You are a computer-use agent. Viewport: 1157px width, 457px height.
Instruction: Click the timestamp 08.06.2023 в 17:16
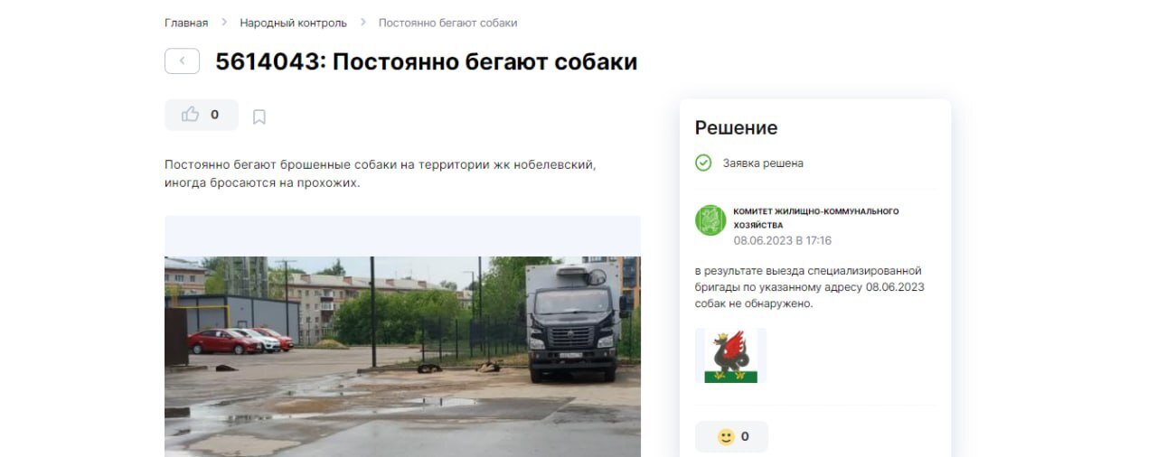coord(783,241)
